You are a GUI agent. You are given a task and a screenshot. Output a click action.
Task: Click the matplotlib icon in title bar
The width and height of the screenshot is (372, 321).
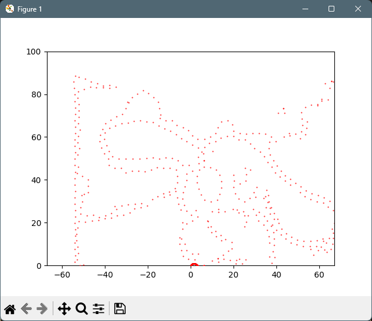point(9,9)
